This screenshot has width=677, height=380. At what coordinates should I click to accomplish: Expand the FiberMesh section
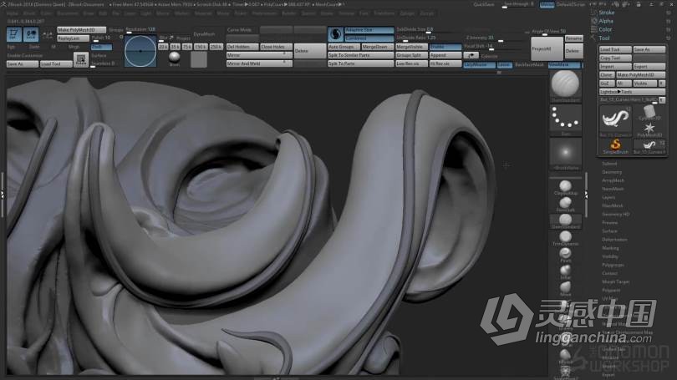pos(613,205)
